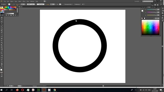The image size is (164, 92).
Task: Select the Pen tool at toolbox top
Action: click(x=2, y=18)
